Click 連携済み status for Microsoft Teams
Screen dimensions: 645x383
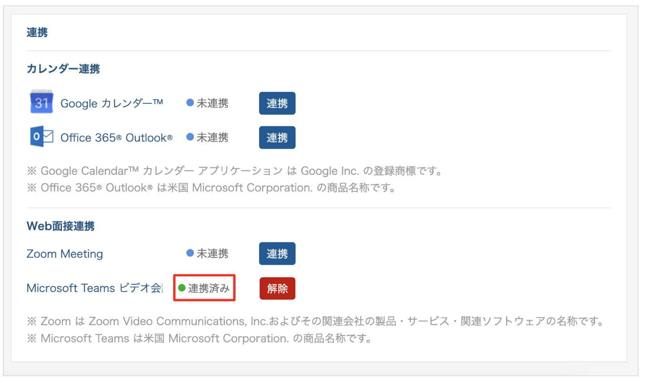pyautogui.click(x=204, y=288)
